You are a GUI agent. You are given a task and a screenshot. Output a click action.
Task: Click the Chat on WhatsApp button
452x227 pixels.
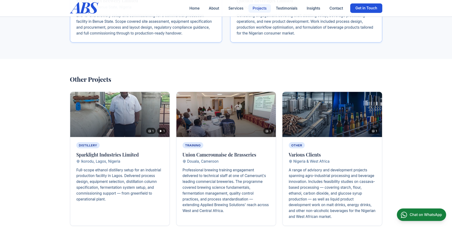coord(421,215)
